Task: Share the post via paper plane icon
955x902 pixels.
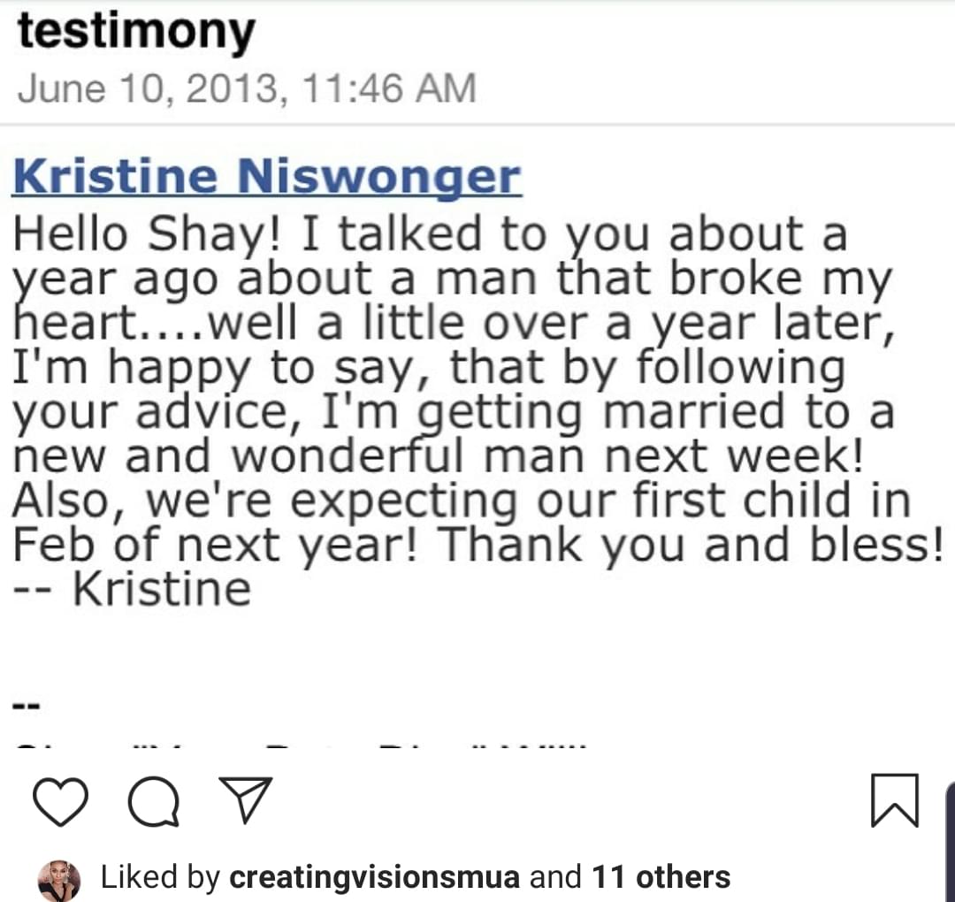Action: pyautogui.click(x=246, y=799)
